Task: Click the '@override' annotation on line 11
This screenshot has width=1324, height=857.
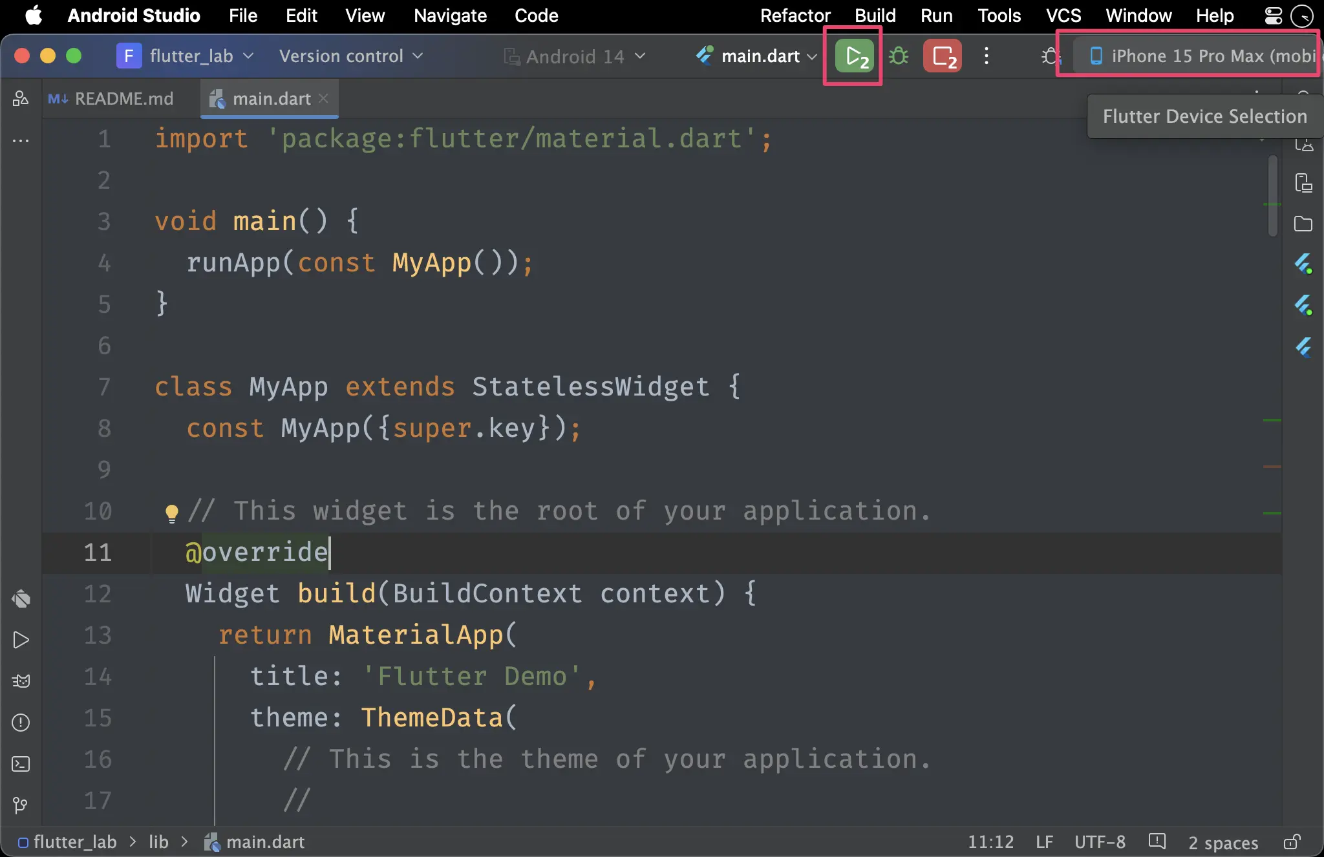Action: [x=257, y=552]
